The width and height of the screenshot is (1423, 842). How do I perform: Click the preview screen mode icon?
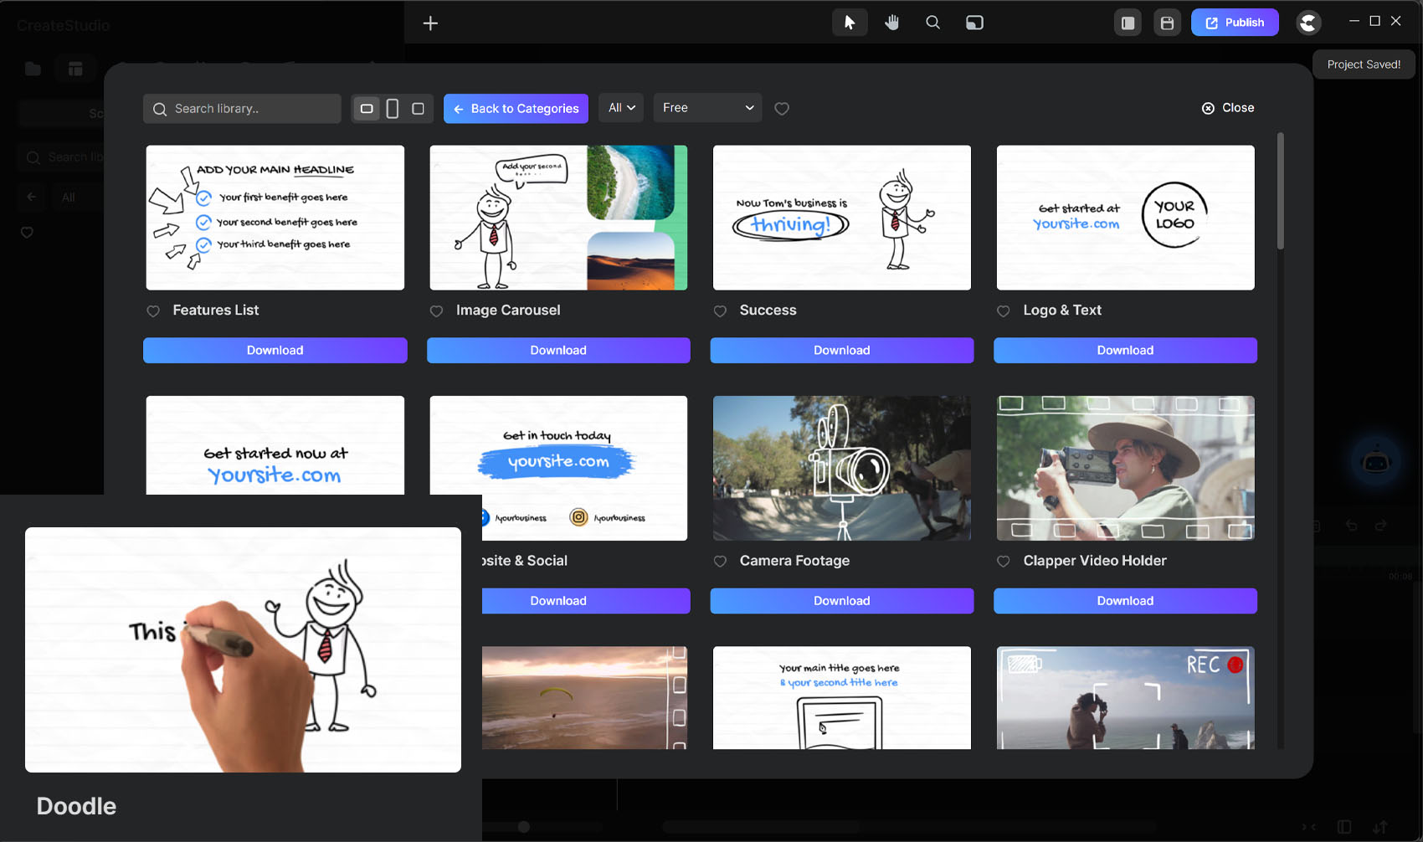[x=974, y=23]
